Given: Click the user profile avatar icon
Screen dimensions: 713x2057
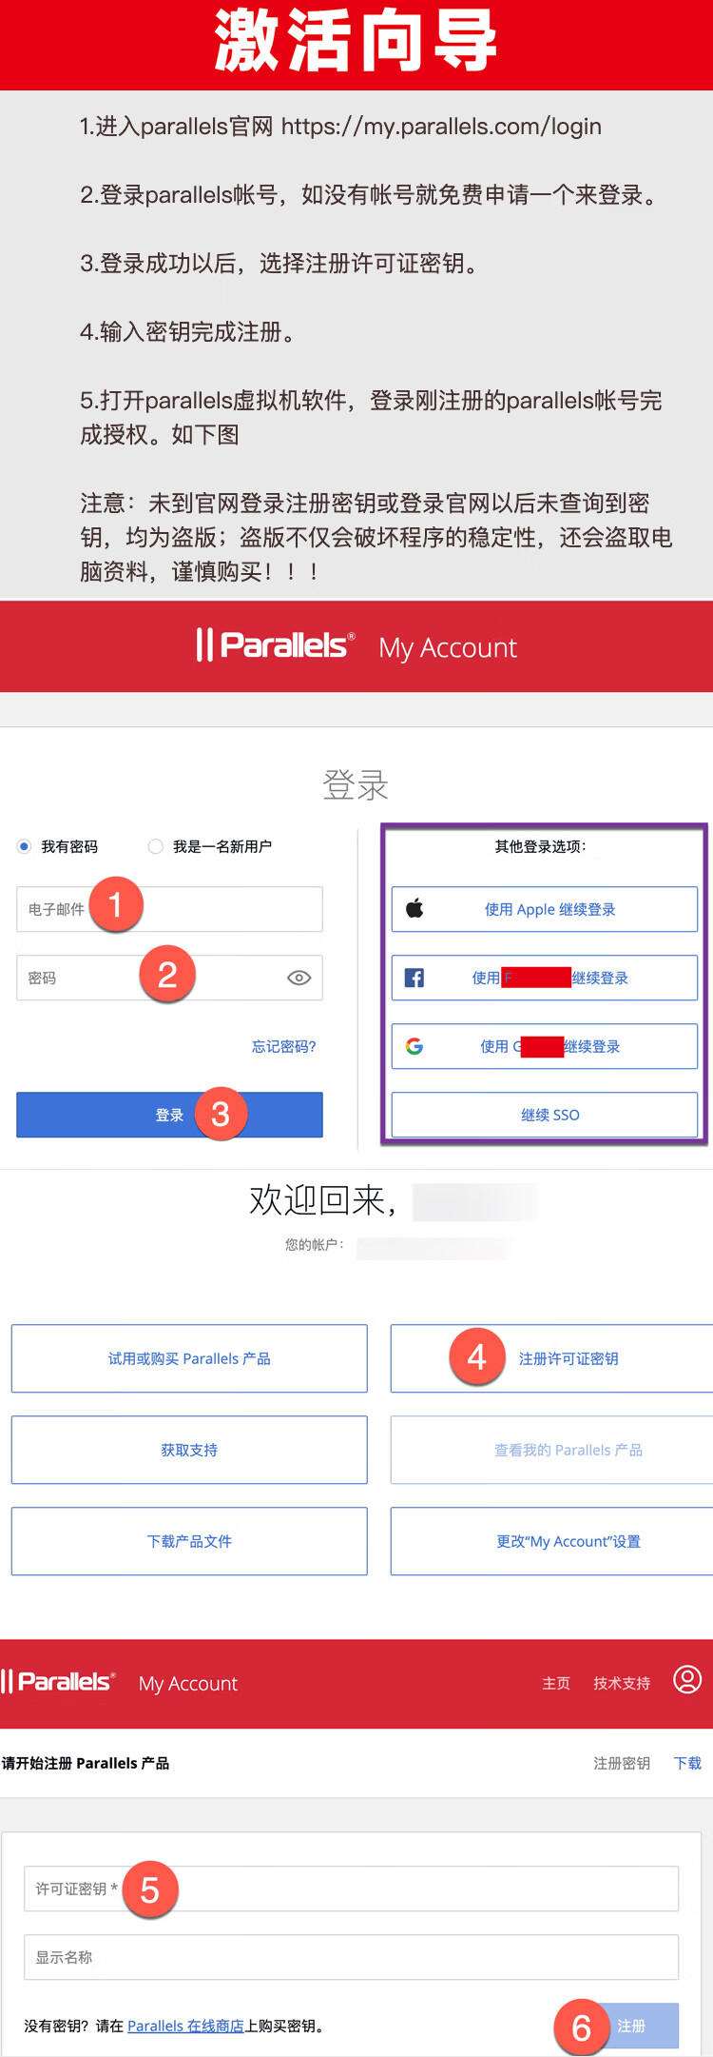Looking at the screenshot, I should (686, 1678).
